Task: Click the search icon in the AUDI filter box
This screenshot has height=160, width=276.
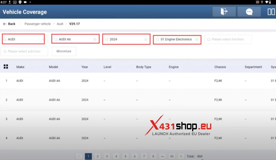Action: 5,39
